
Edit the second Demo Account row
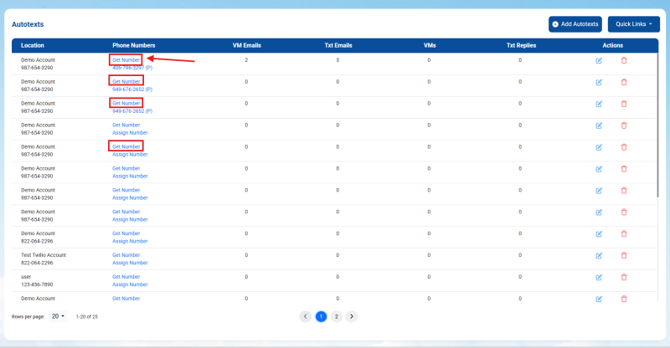point(599,83)
